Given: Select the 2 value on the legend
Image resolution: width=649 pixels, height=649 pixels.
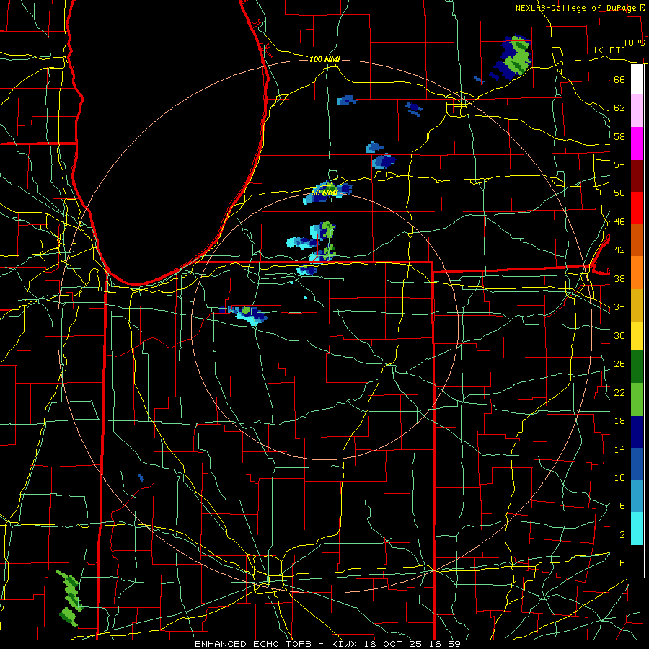Looking at the screenshot, I should coord(622,535).
